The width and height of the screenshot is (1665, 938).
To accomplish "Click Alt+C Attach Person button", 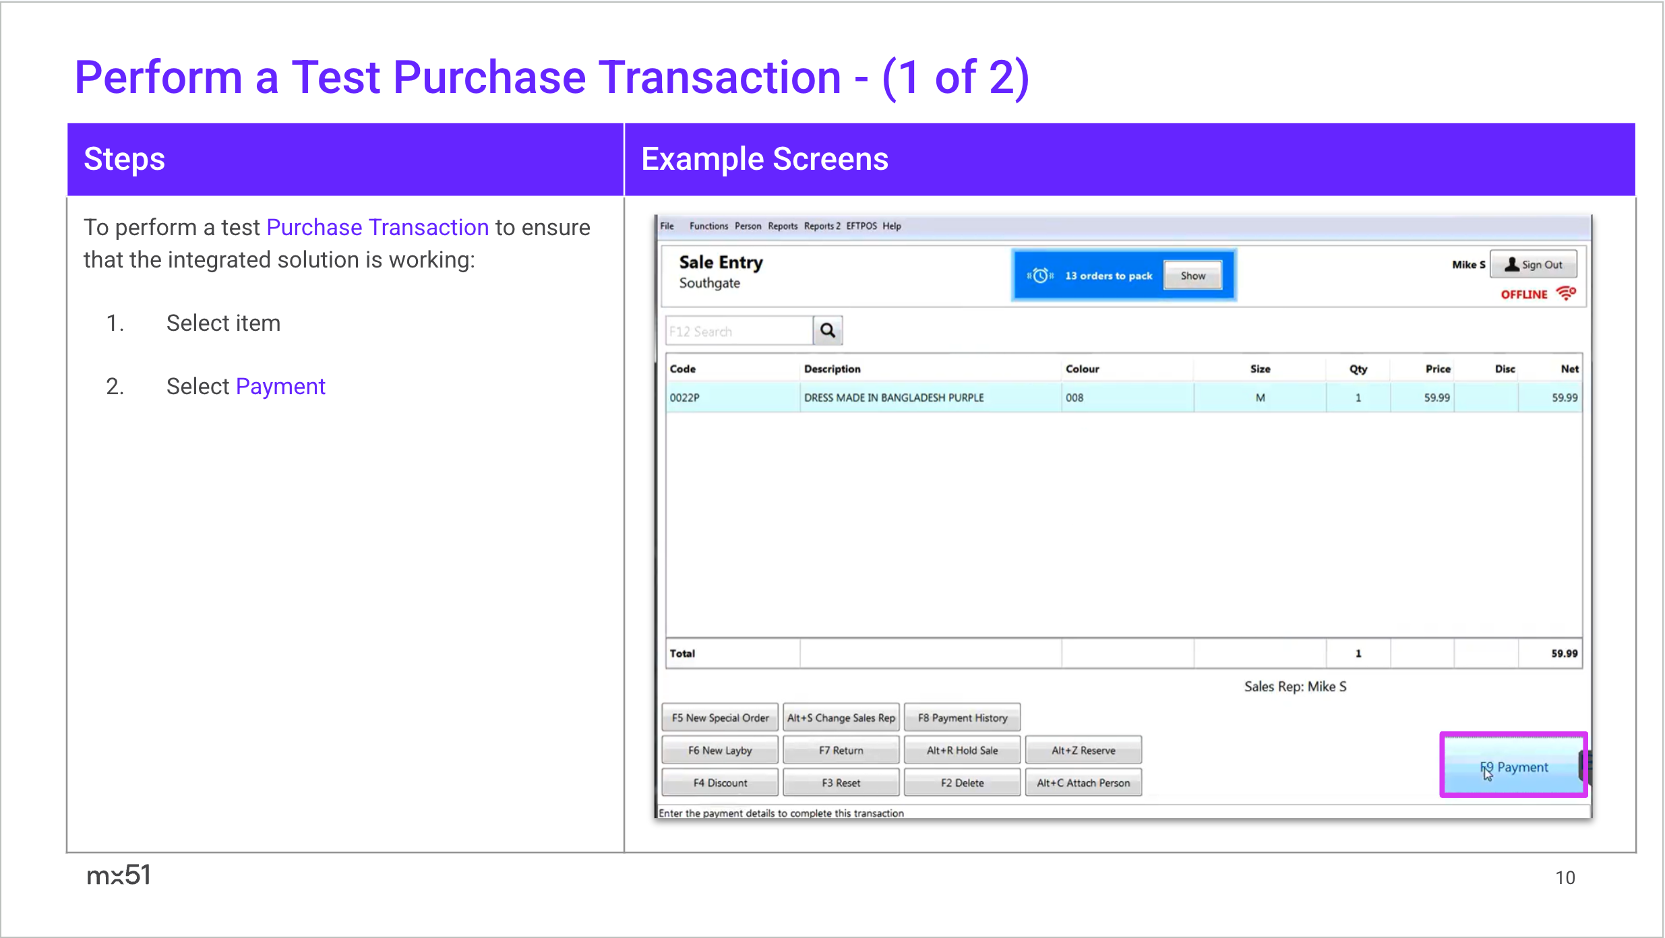I will click(1083, 783).
